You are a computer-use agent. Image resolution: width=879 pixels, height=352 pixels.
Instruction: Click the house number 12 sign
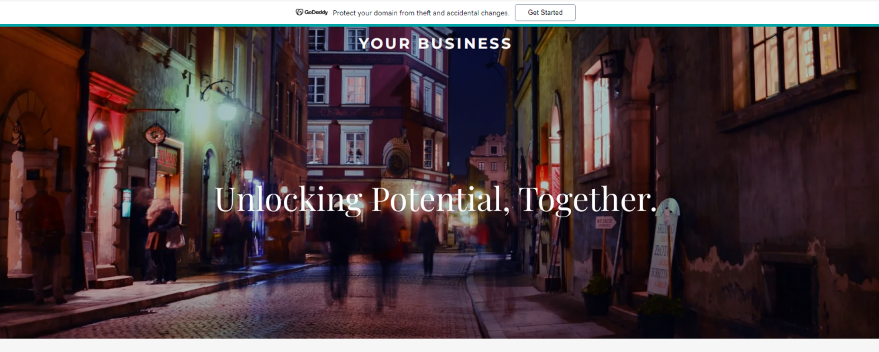point(609,64)
